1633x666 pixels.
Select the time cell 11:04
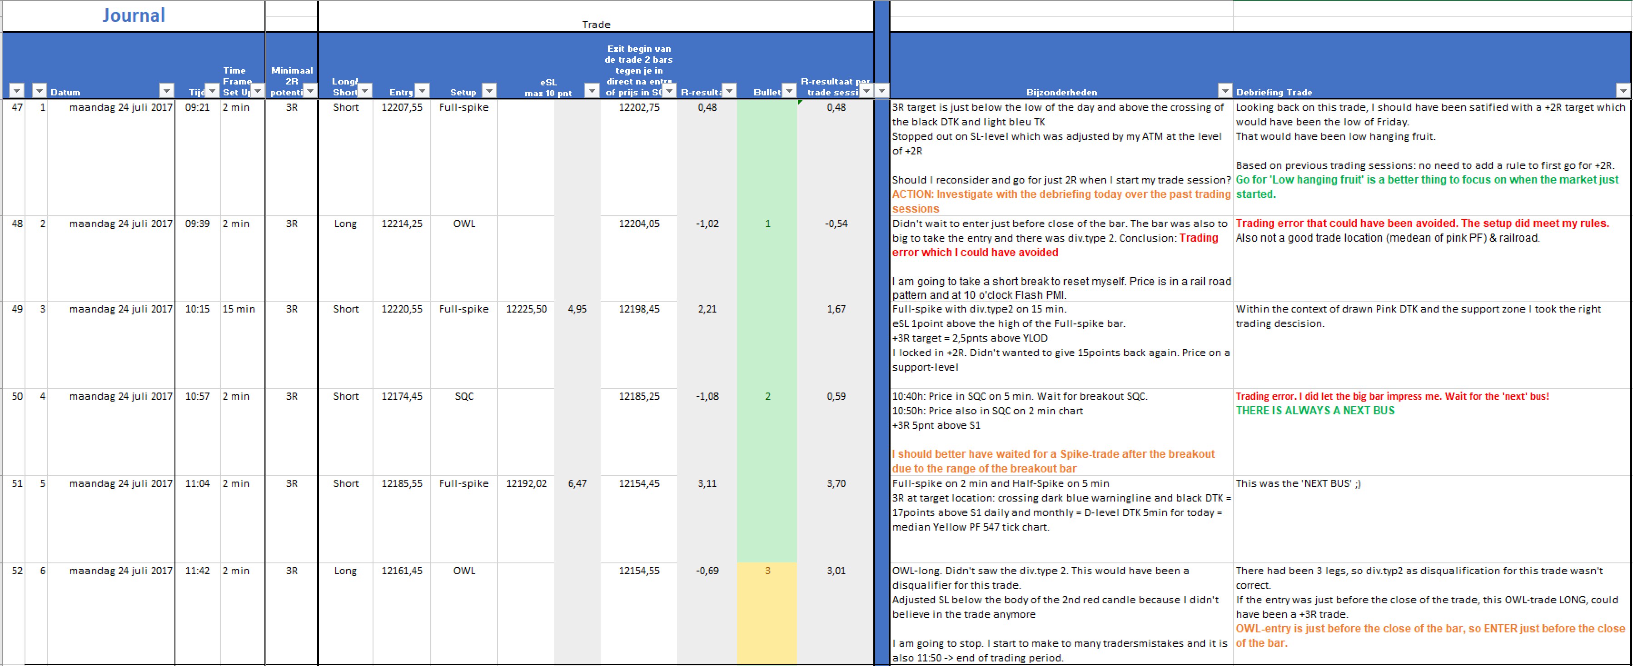pyautogui.click(x=197, y=519)
